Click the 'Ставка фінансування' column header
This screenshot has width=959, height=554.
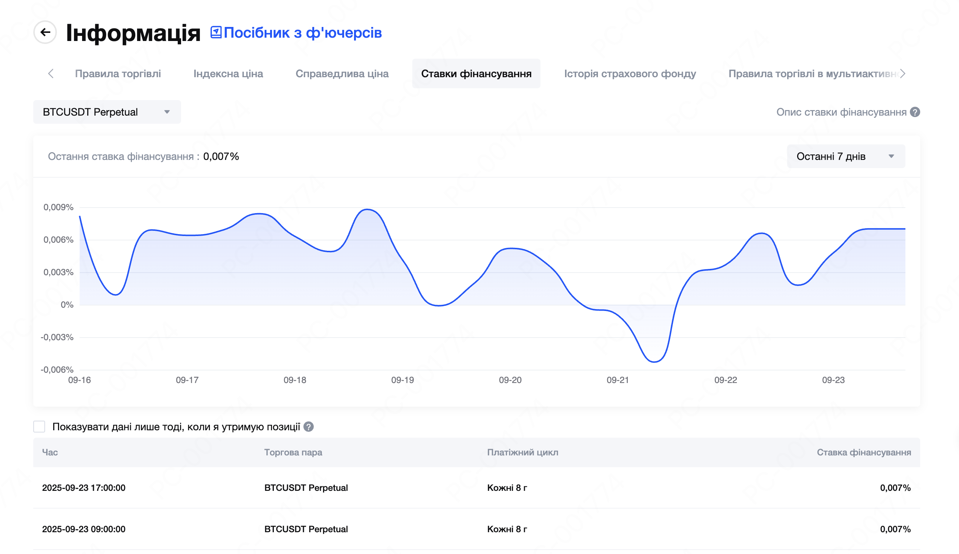click(864, 452)
